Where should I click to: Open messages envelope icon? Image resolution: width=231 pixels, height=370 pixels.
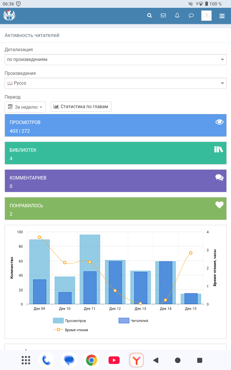click(x=163, y=16)
